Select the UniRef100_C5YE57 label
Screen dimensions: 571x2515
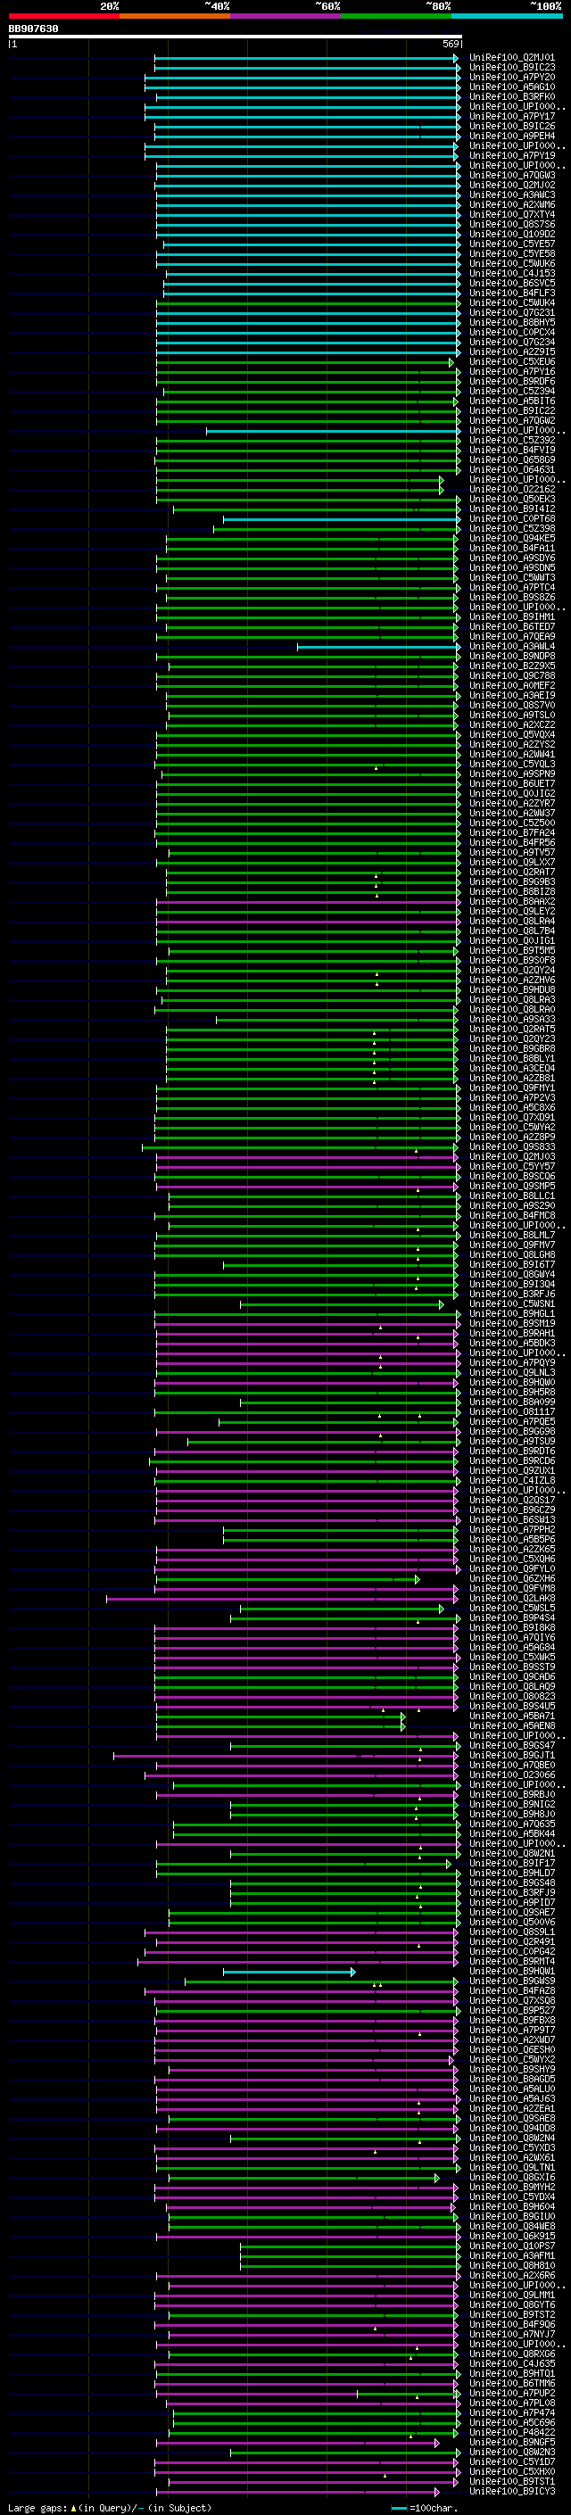(x=511, y=244)
